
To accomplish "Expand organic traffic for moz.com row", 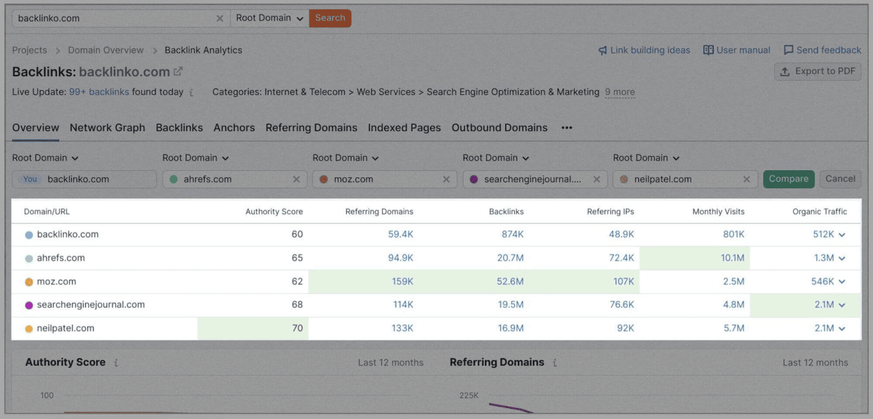I will tap(842, 282).
